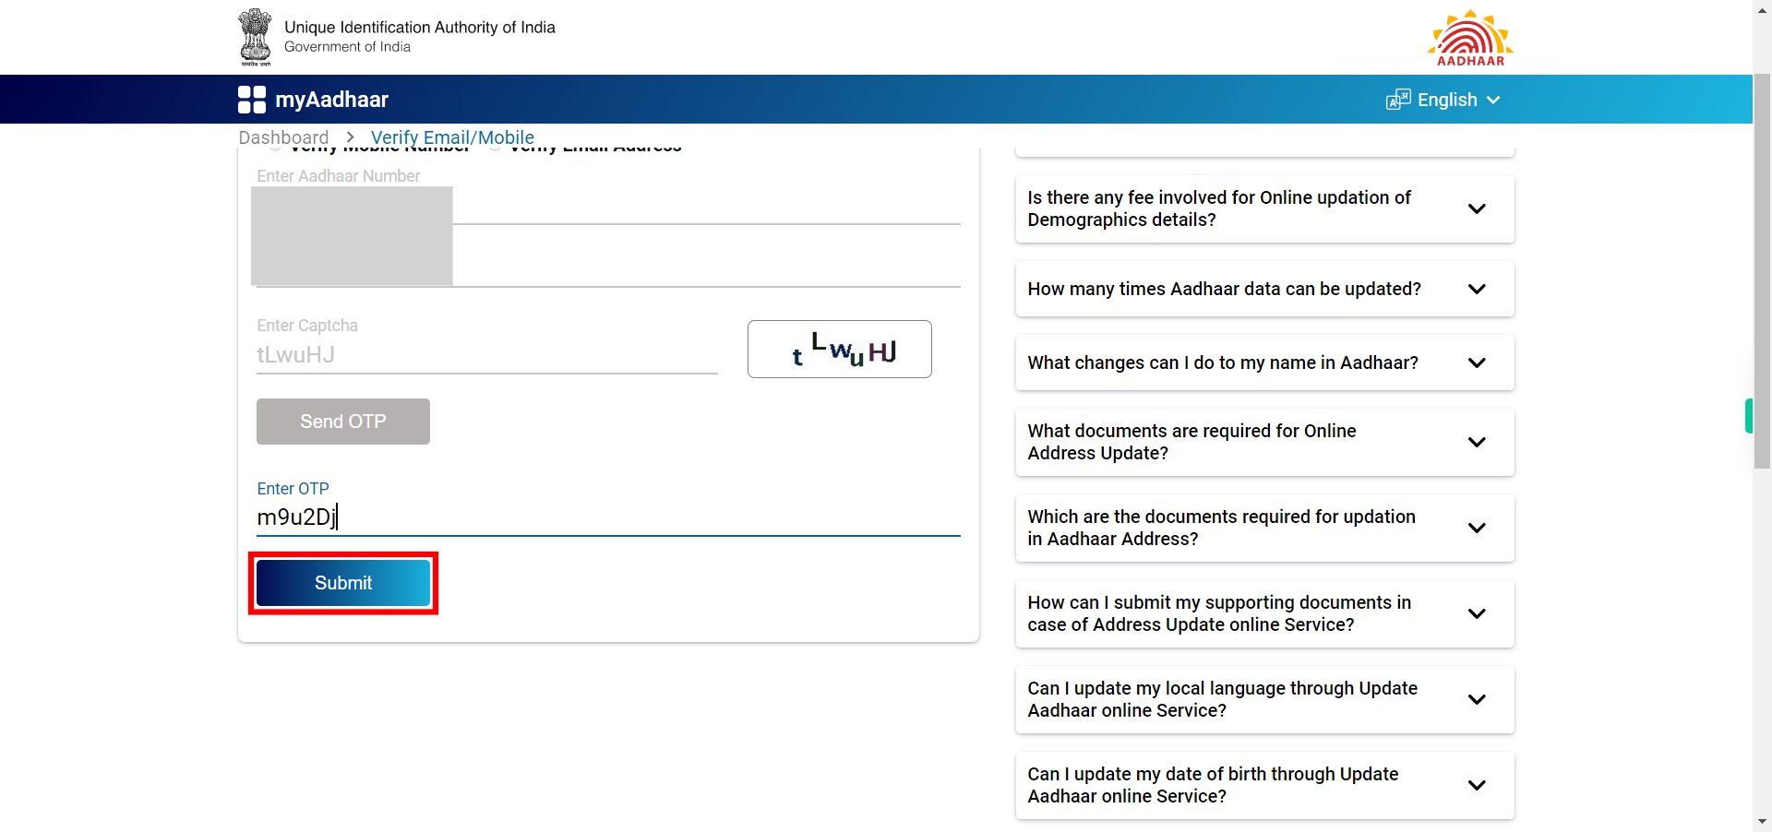The image size is (1772, 832).
Task: Click the myAadhaar title text
Action: pos(331,100)
